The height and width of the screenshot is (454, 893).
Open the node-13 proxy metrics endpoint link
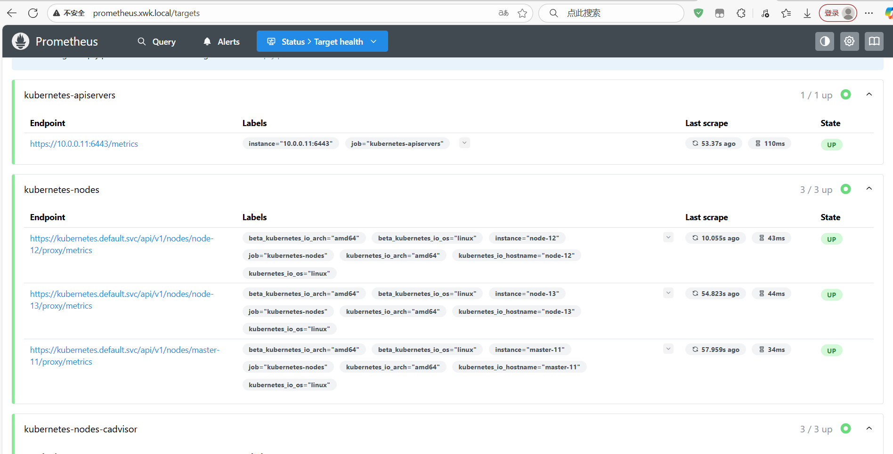tap(122, 300)
